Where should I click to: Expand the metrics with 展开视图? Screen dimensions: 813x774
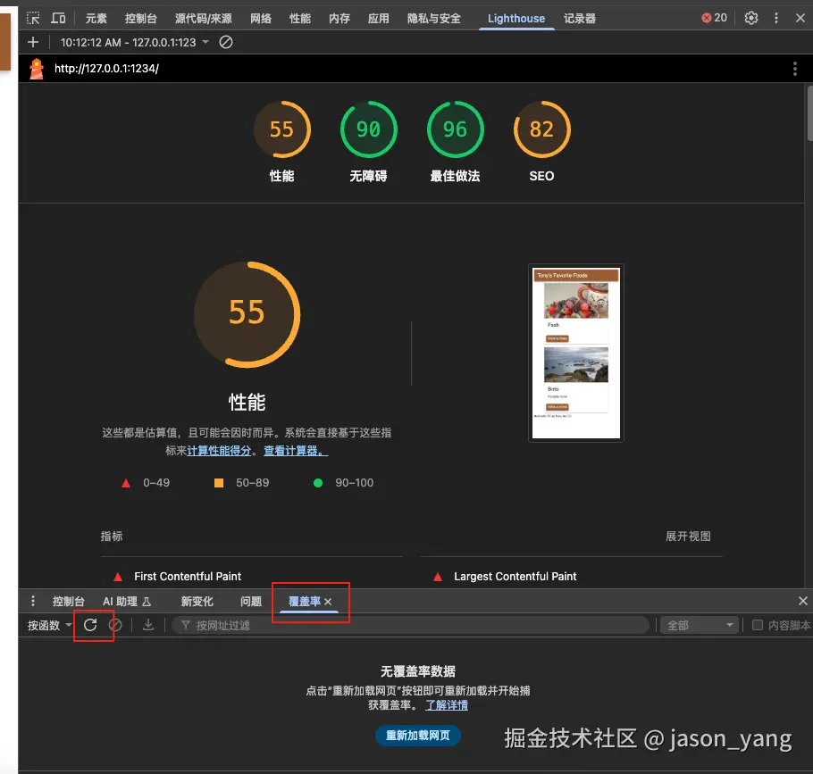tap(688, 537)
